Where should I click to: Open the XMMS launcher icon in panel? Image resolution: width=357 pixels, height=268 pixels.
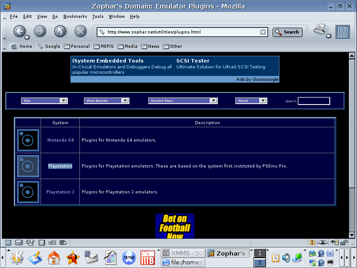coord(129,257)
